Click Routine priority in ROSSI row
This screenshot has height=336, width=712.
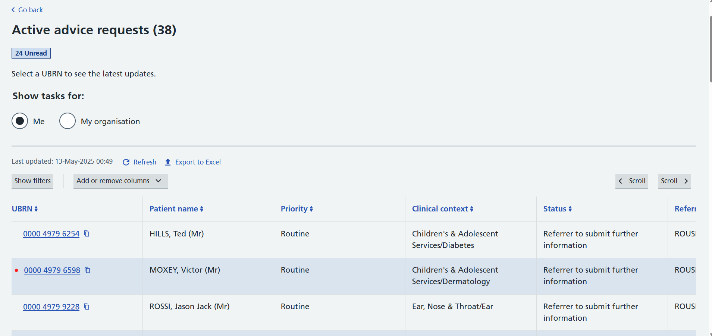click(x=295, y=307)
